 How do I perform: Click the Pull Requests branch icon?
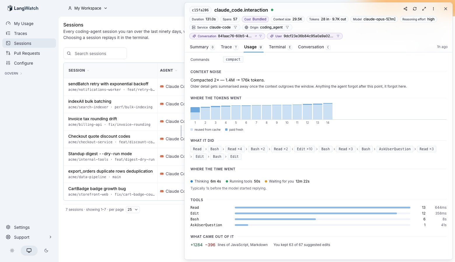(x=8, y=53)
